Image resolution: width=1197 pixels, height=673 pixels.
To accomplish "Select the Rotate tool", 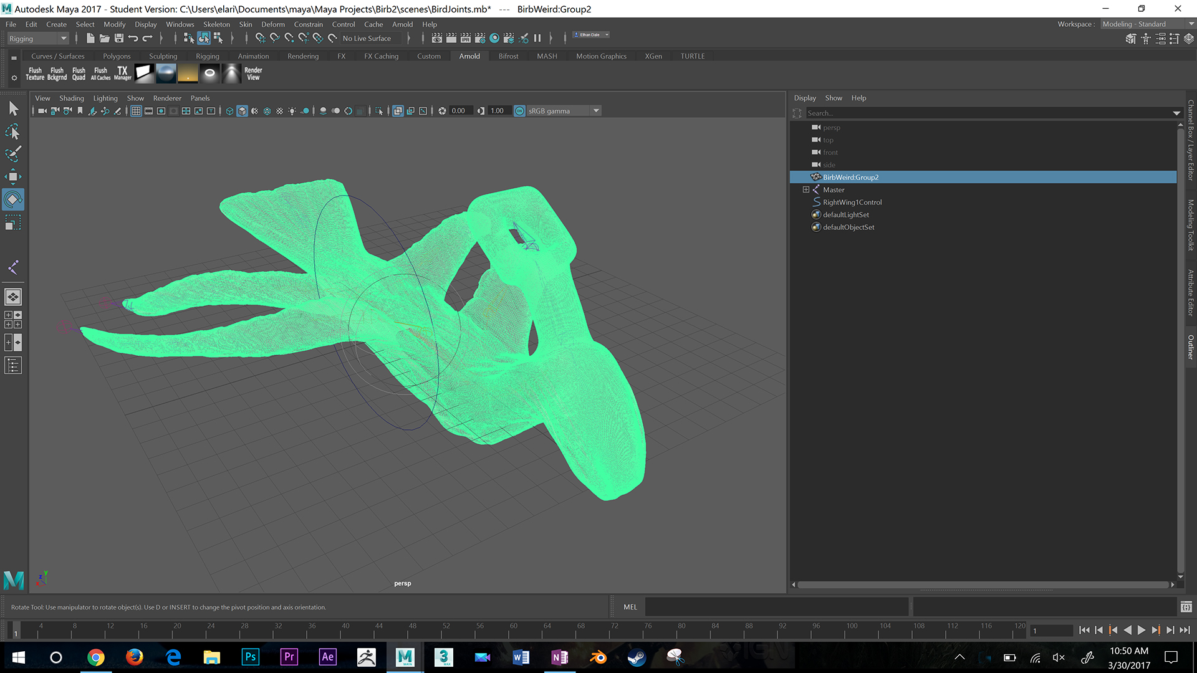I will (13, 199).
